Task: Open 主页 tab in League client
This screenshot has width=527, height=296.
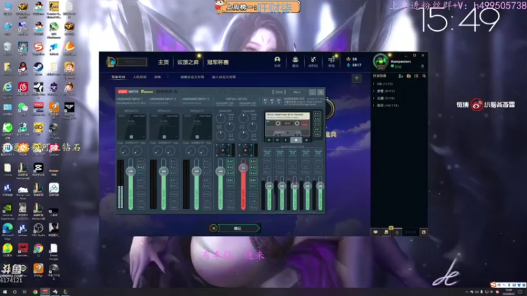Action: pyautogui.click(x=163, y=62)
